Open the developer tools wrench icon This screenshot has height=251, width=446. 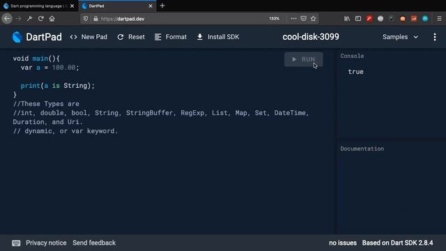(29, 19)
